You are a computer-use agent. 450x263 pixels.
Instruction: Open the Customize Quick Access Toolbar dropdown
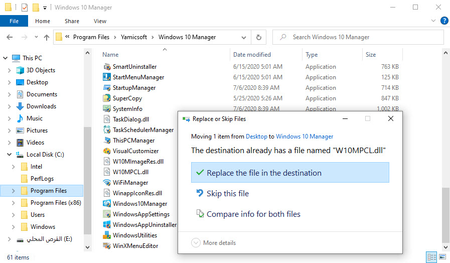[x=45, y=8]
